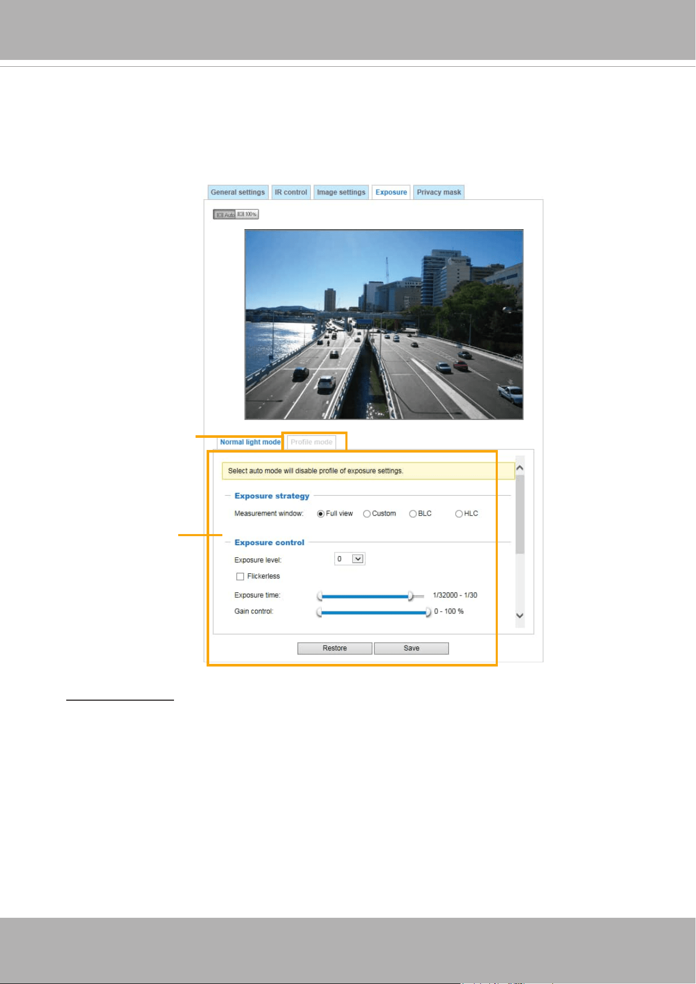Enable the Flickerless checkbox
The height and width of the screenshot is (984, 696).
tap(240, 577)
